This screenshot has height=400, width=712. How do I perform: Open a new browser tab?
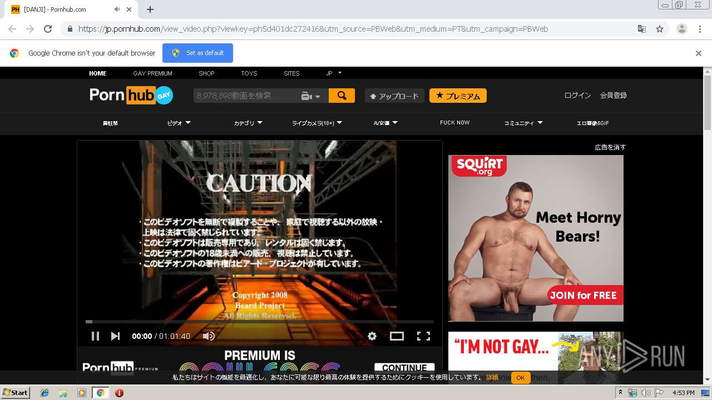tap(150, 9)
